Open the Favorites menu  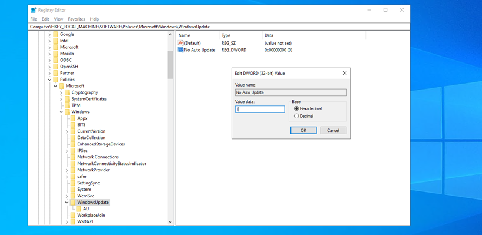click(77, 19)
